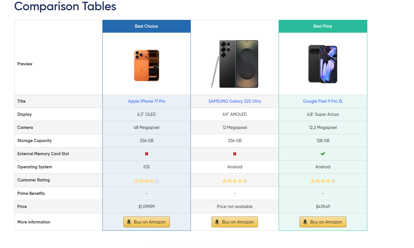Open the SAMSUNG Galaxy S25 Ultra link
Screen dimensions: 414x248
235,101
